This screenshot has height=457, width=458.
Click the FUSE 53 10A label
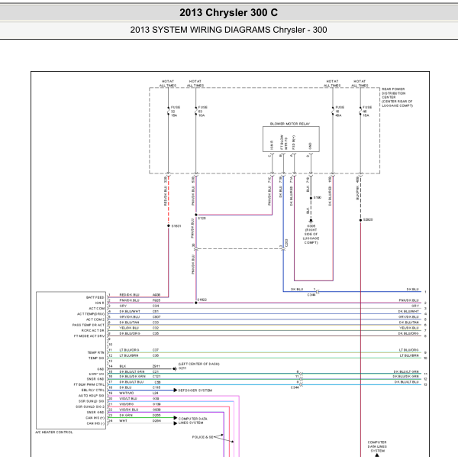click(203, 112)
